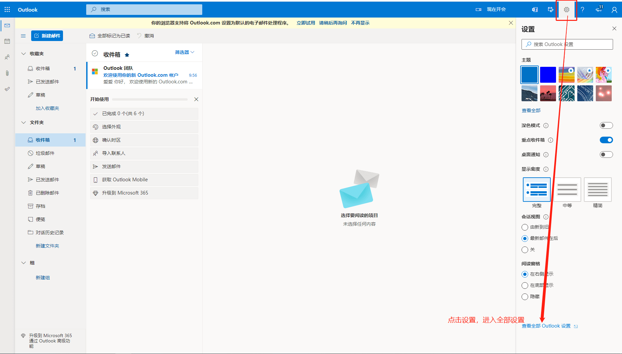Viewport: 622px width, 354px height.
Task: Select the circuit board theme swatch
Action: (x=567, y=93)
